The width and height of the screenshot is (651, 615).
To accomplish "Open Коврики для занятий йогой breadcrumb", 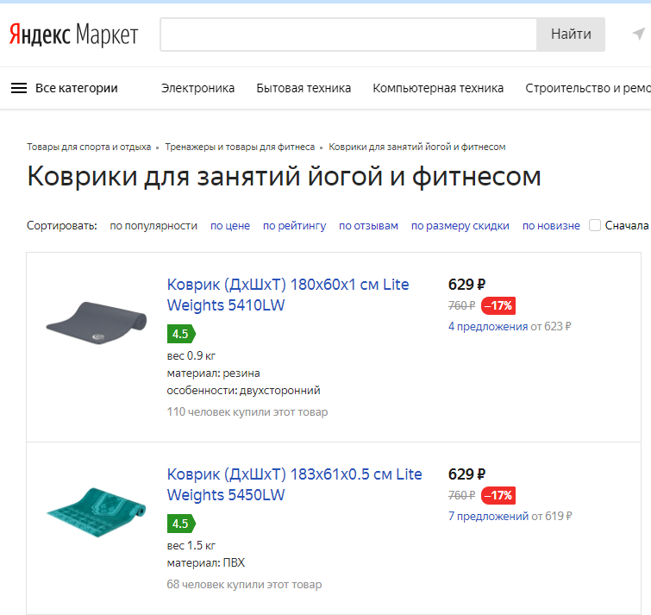I will (416, 147).
